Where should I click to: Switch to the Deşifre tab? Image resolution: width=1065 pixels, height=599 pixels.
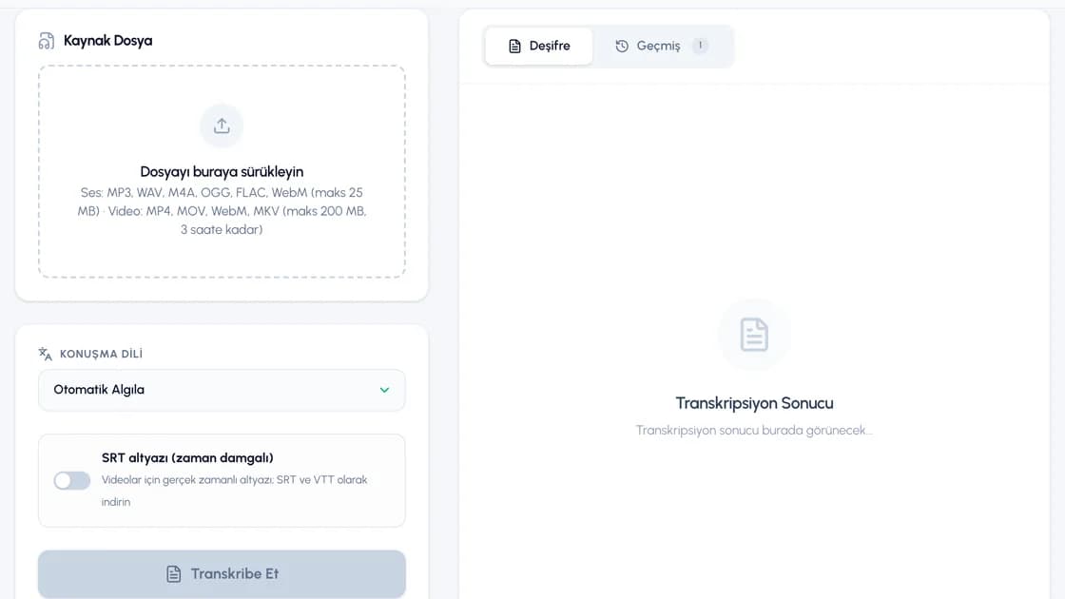click(x=539, y=47)
